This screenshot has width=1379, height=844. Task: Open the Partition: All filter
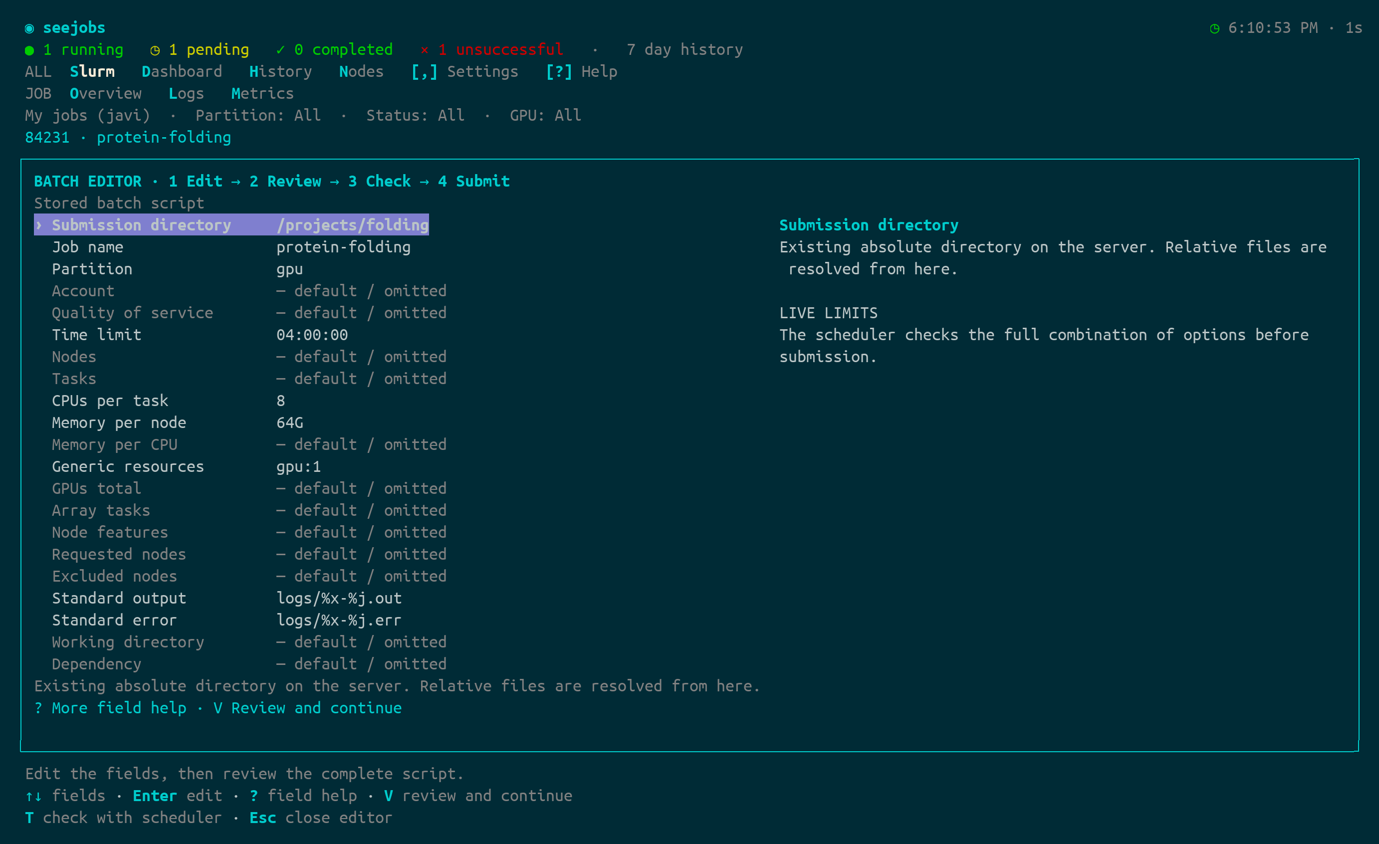pyautogui.click(x=258, y=115)
